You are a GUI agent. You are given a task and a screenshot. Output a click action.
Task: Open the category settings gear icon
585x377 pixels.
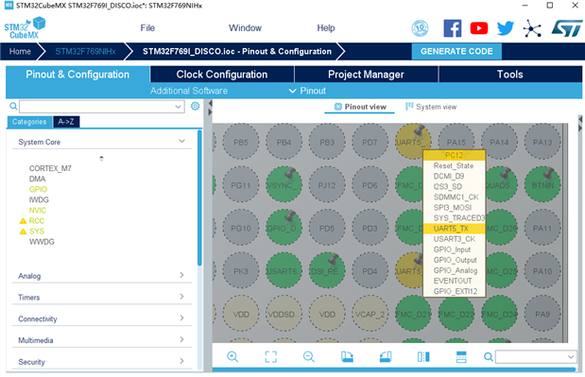pos(195,106)
